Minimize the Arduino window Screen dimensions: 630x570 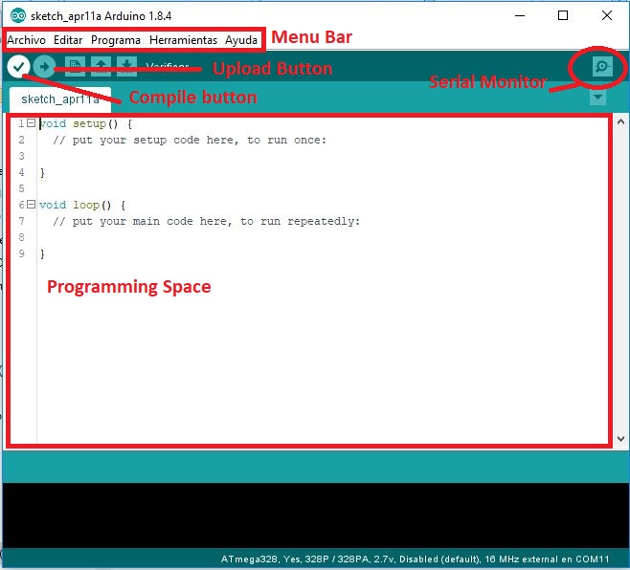[x=520, y=16]
